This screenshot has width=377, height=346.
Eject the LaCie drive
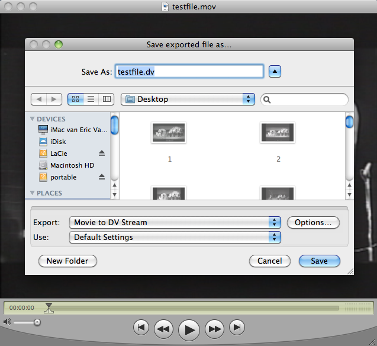pos(102,153)
